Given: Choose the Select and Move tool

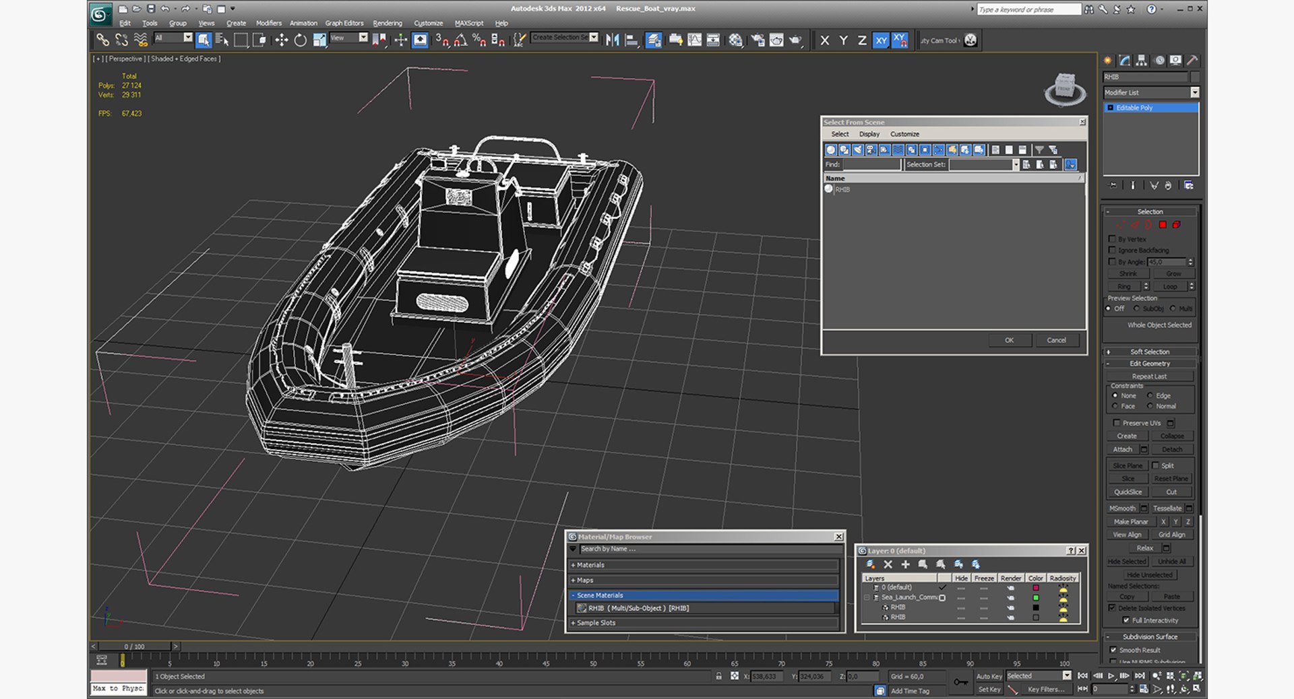Looking at the screenshot, I should click(x=281, y=40).
